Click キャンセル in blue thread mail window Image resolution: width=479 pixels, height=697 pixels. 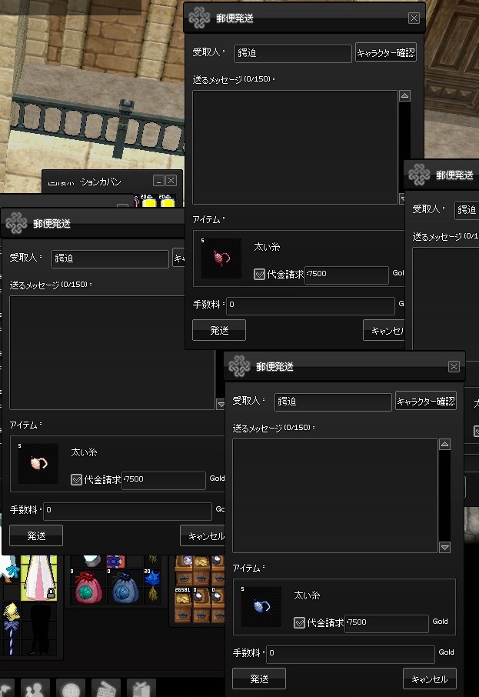pos(430,679)
